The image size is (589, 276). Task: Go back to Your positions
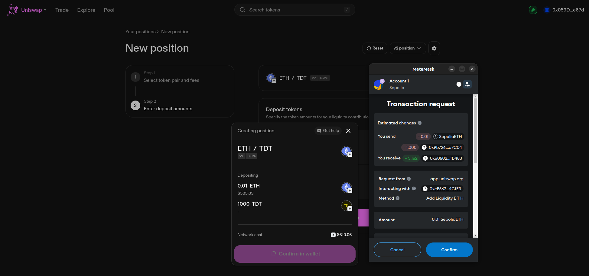click(140, 32)
